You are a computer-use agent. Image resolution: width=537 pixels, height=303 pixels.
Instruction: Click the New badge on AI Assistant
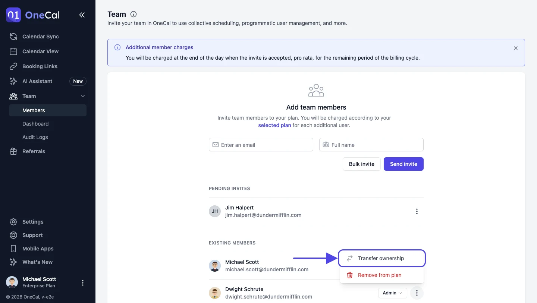click(x=78, y=81)
